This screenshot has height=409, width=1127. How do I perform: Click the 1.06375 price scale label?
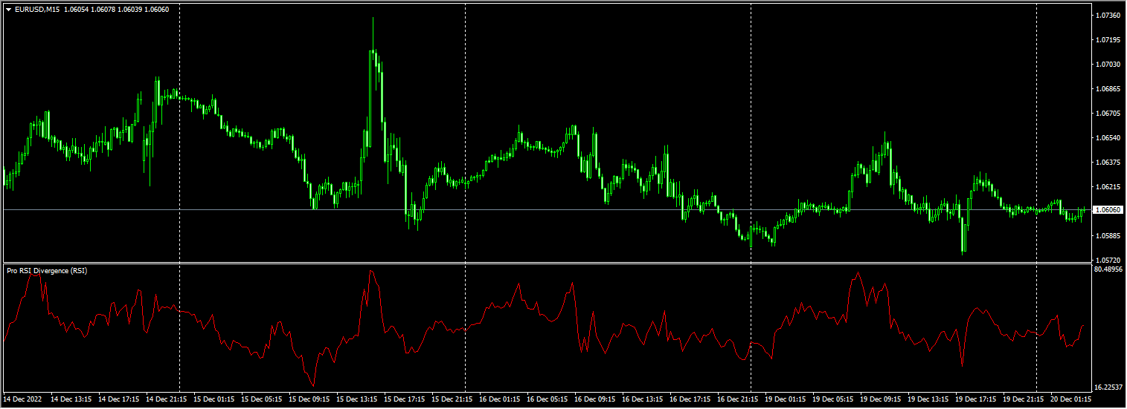tap(1108, 163)
